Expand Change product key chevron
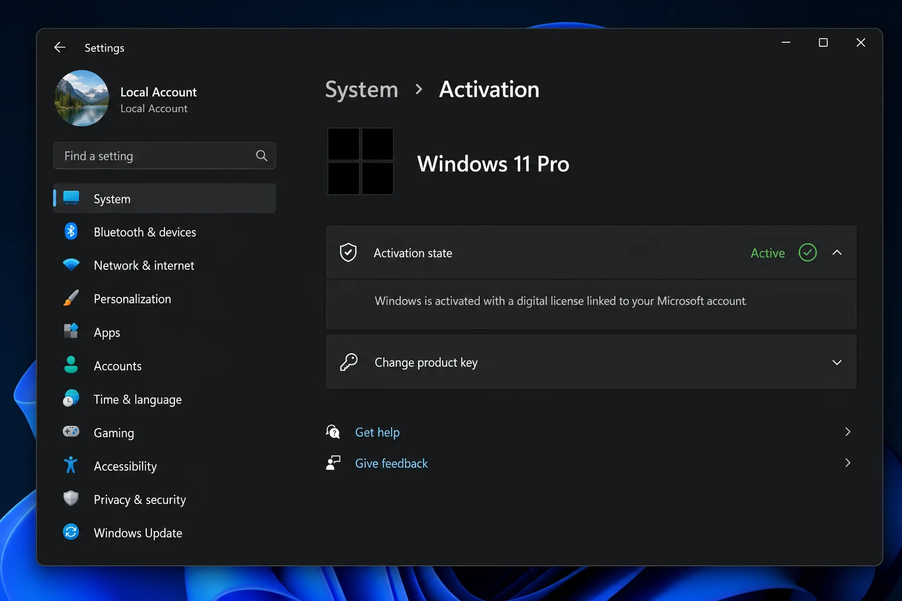 pos(837,362)
